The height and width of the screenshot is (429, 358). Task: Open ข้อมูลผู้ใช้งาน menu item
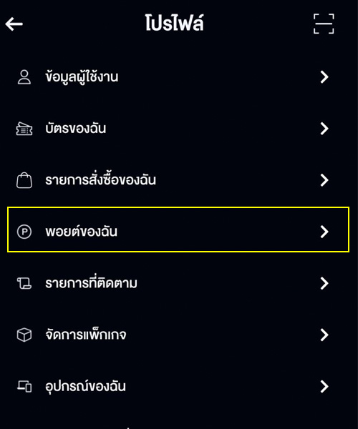point(179,77)
